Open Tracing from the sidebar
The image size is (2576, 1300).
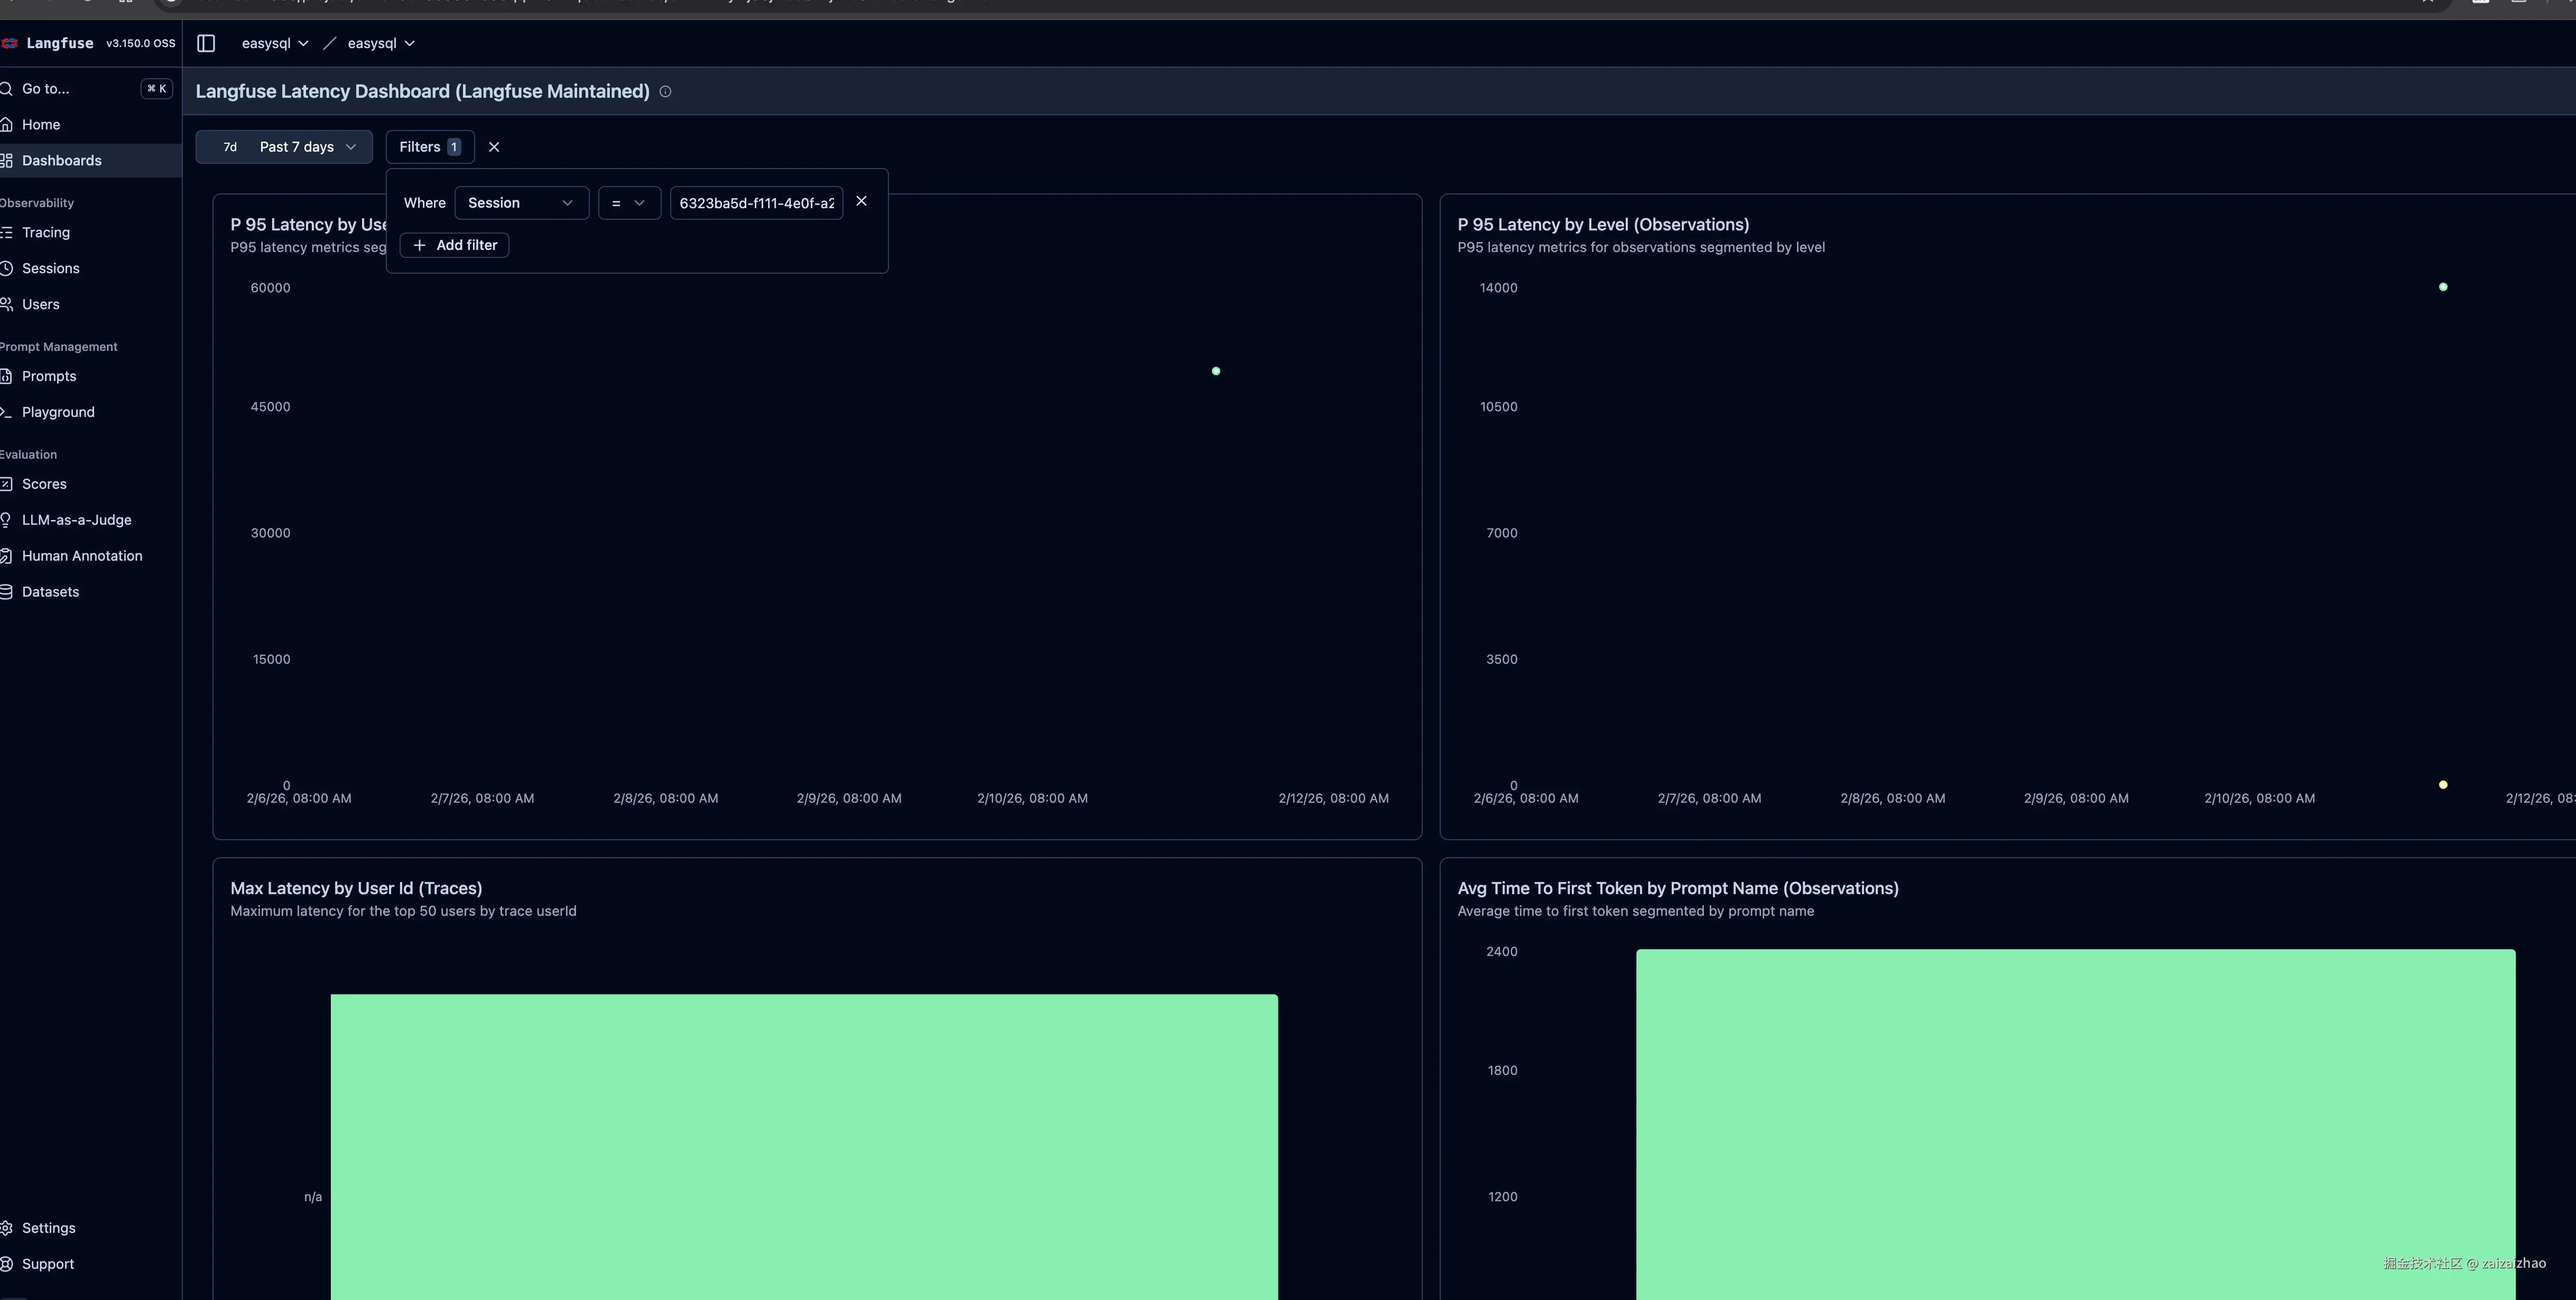[46, 232]
